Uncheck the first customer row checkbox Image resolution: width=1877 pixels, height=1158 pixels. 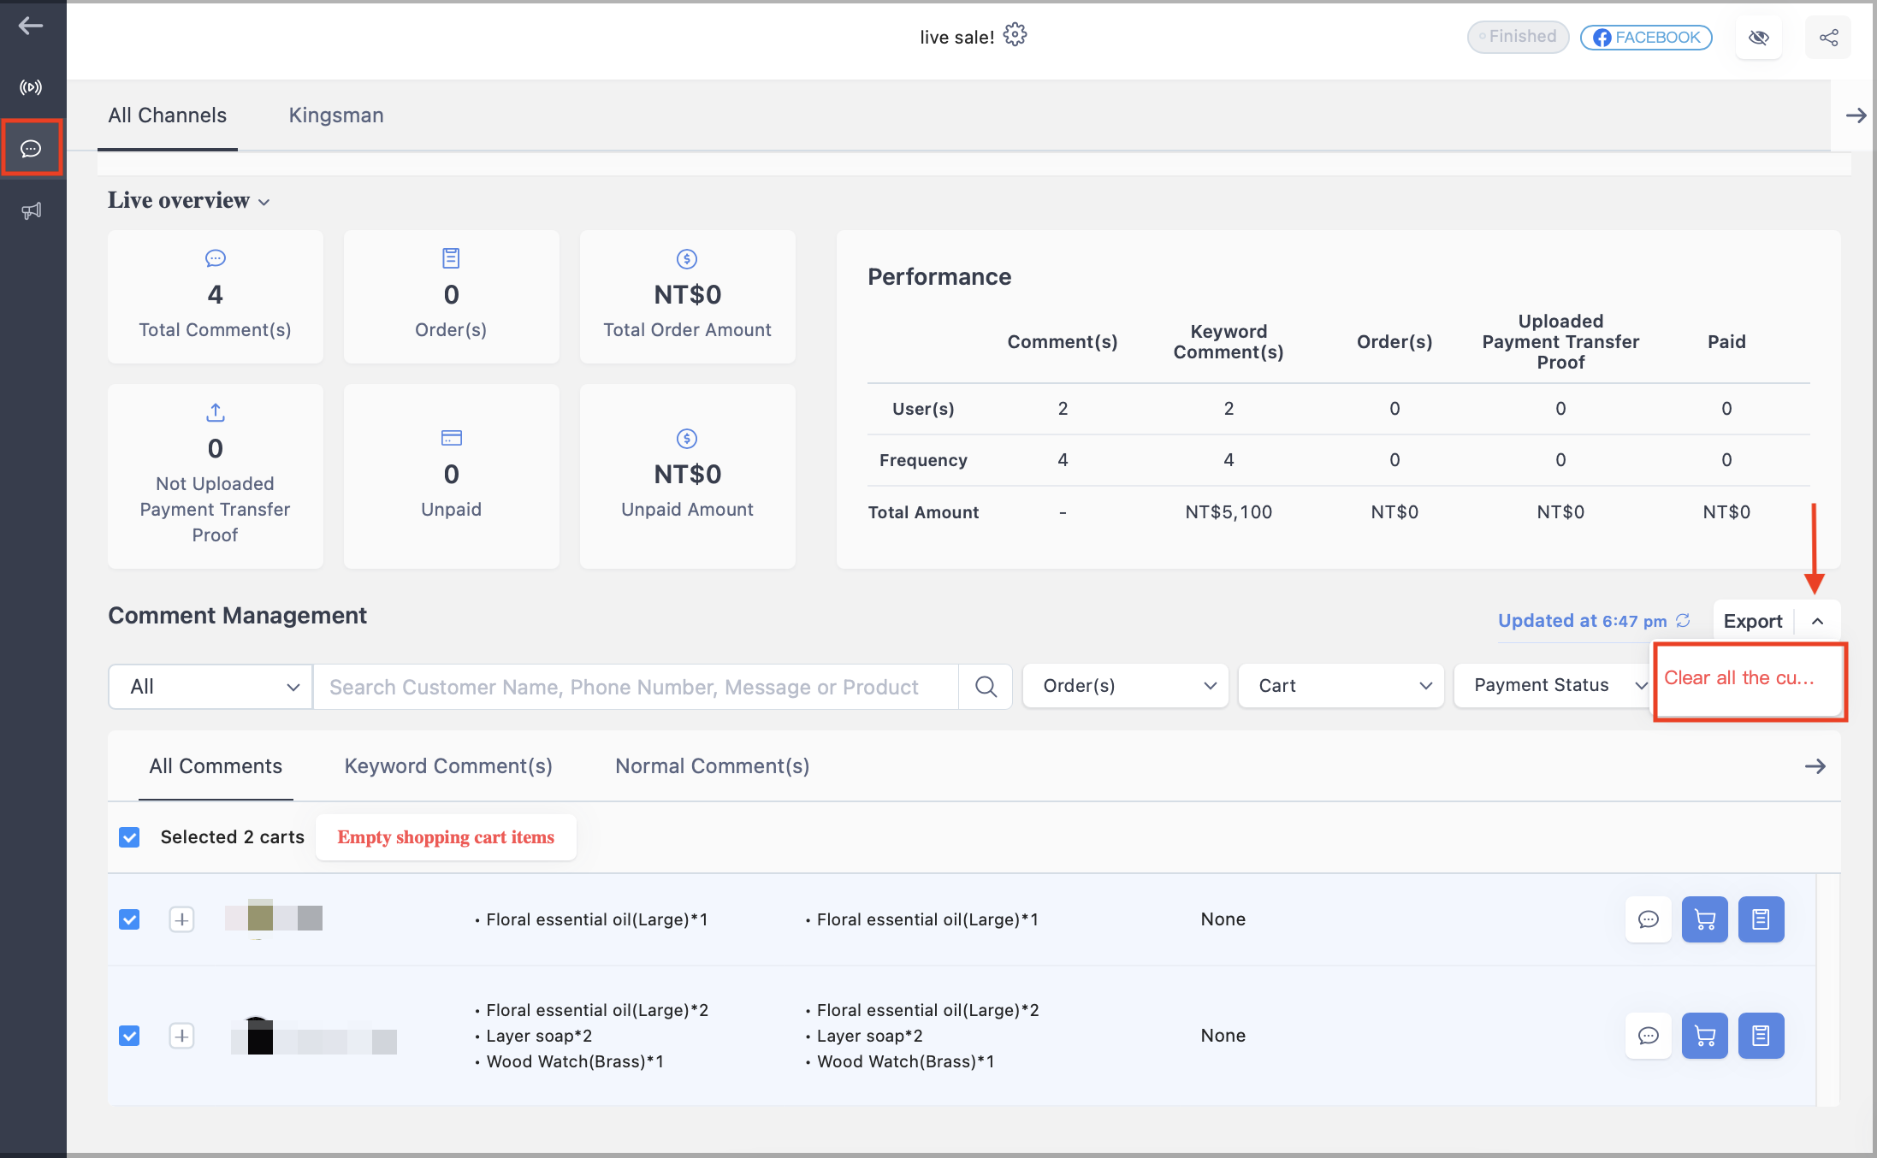(129, 919)
